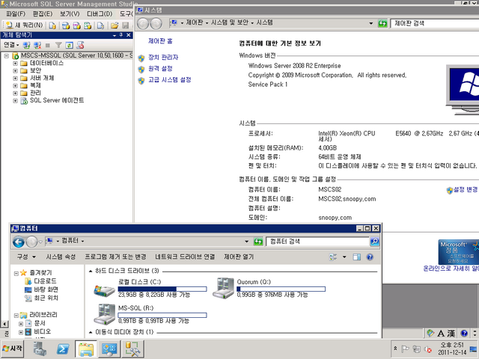Click refresh icon in 컴퓨터 window address bar
The height and width of the screenshot is (359, 479).
pos(258,242)
